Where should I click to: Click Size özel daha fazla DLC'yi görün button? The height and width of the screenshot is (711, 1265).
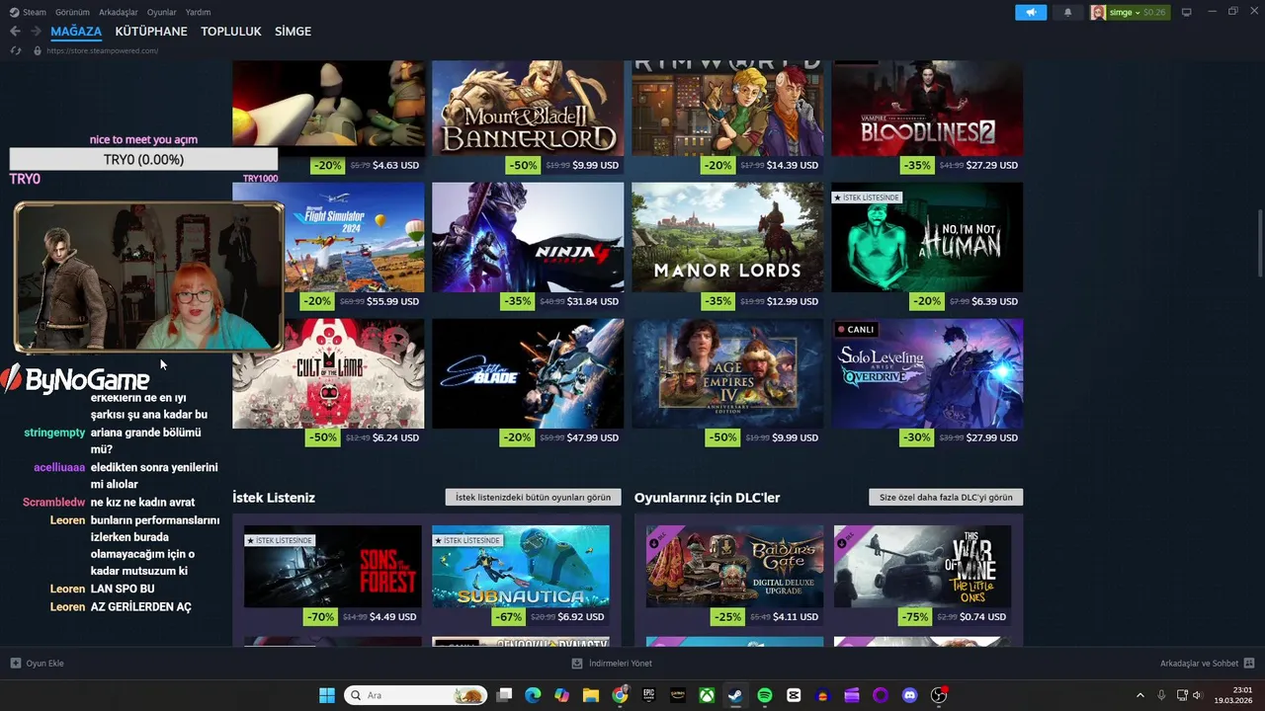(946, 498)
